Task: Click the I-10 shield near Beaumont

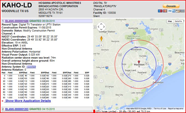Action: 170,64
